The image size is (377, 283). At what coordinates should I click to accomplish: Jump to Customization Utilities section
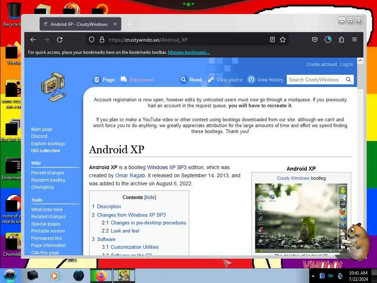point(134,247)
